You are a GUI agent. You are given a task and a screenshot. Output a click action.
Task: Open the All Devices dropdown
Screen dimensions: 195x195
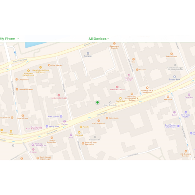(98, 39)
